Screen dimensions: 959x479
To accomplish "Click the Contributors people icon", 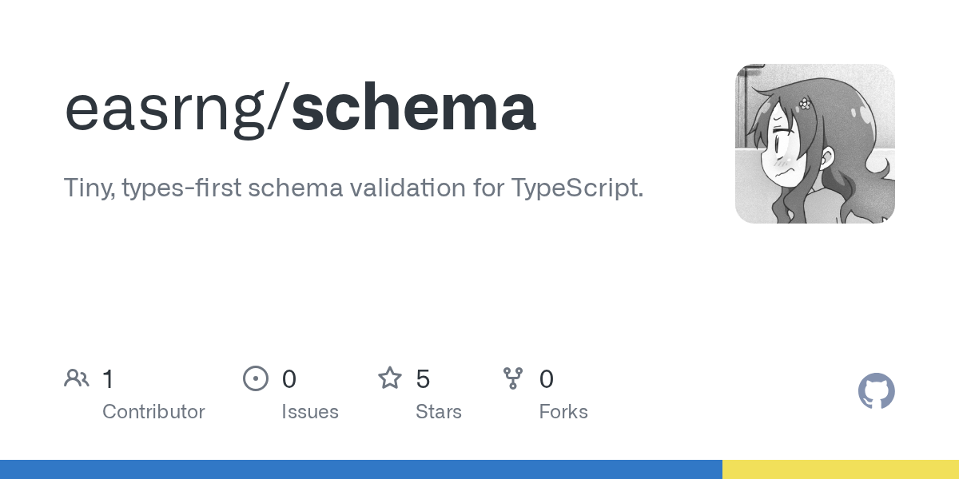I will tap(76, 378).
